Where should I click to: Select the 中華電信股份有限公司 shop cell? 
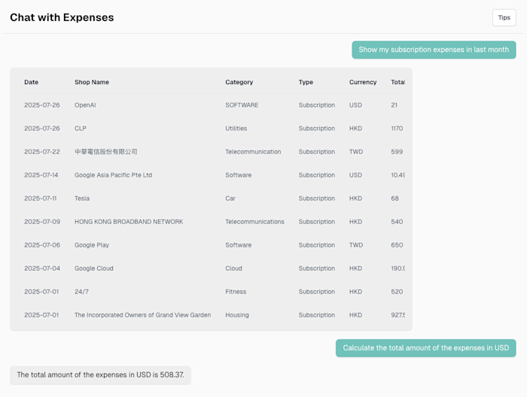pyautogui.click(x=106, y=152)
